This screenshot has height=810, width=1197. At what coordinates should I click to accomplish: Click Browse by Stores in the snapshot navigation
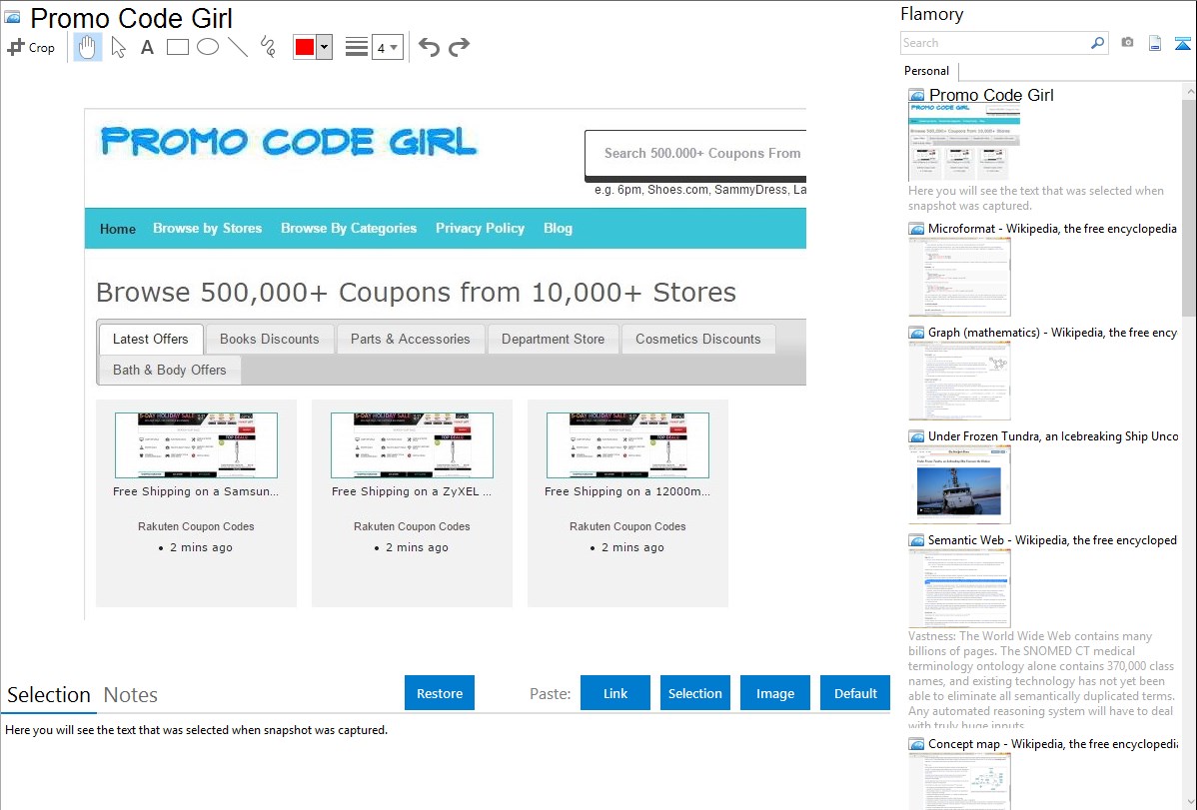[x=207, y=229]
